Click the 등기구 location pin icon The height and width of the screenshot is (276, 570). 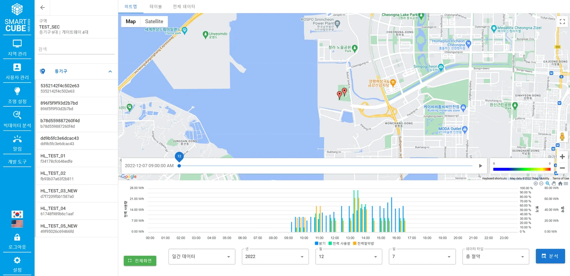pos(43,71)
